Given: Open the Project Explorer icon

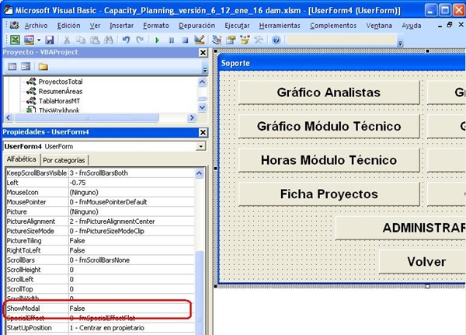Looking at the screenshot, I should tap(217, 40).
